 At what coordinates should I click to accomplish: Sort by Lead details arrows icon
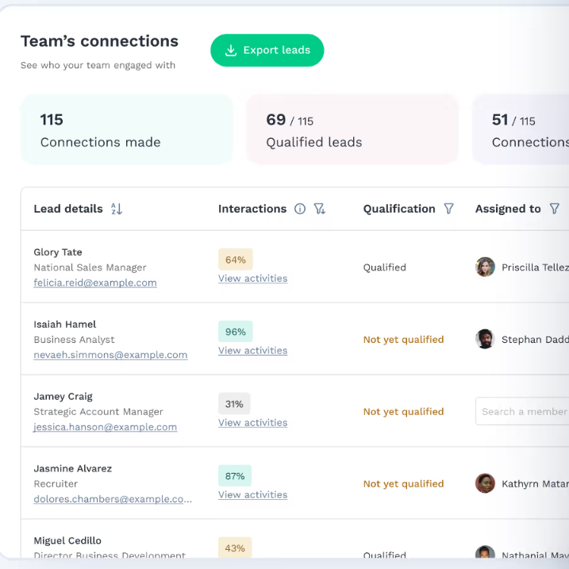(x=117, y=209)
